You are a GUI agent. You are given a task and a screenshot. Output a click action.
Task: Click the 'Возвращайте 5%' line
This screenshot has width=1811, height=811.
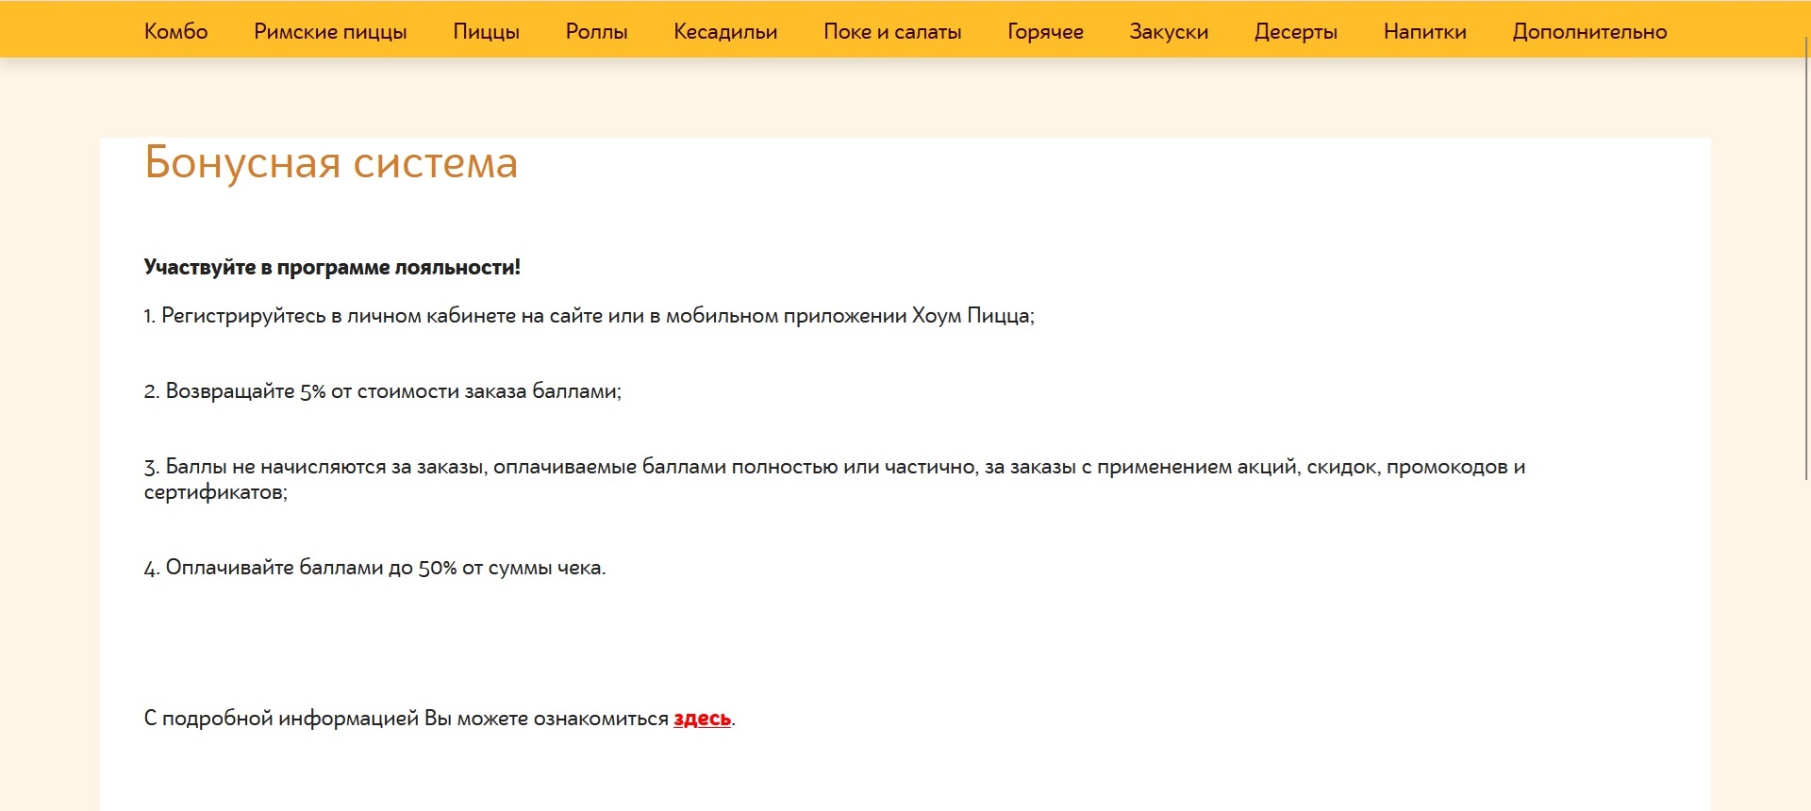pos(383,391)
